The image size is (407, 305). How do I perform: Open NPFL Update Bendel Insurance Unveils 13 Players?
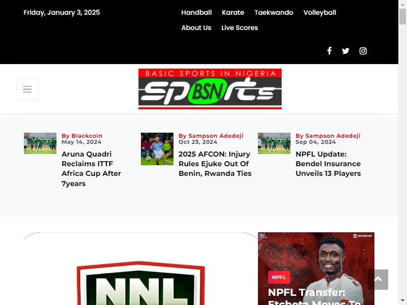[328, 164]
